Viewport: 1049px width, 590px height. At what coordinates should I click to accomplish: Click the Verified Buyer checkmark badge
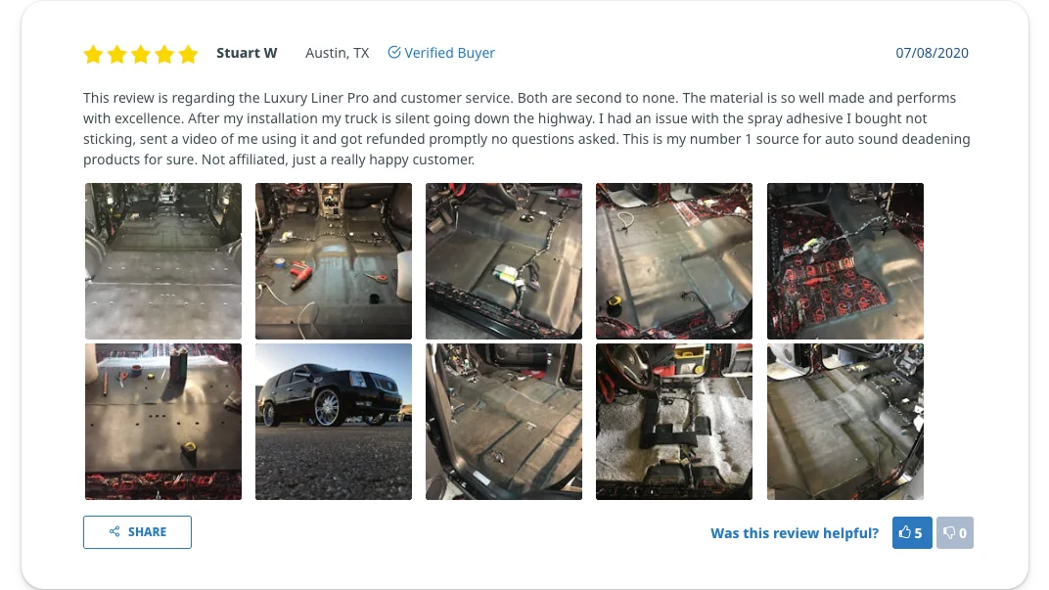pos(394,53)
